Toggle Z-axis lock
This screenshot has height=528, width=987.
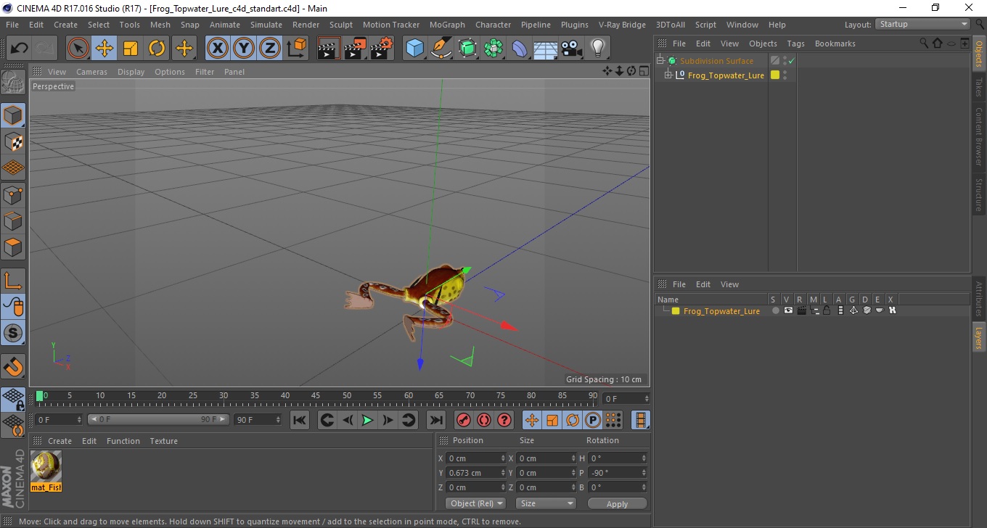pyautogui.click(x=270, y=49)
